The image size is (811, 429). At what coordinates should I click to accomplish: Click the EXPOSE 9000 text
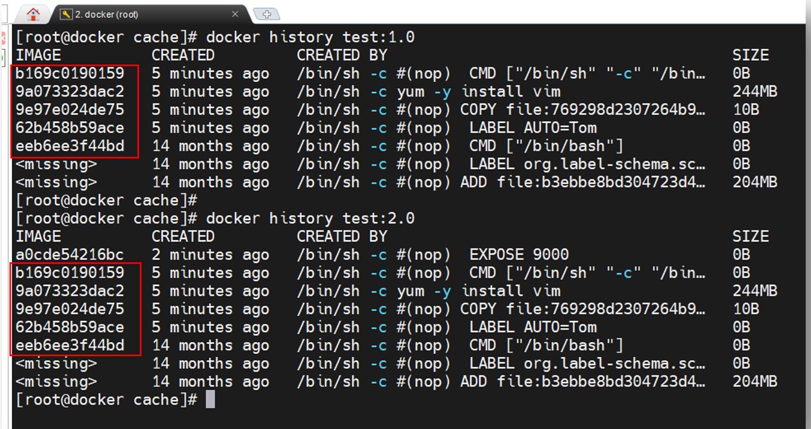click(519, 255)
